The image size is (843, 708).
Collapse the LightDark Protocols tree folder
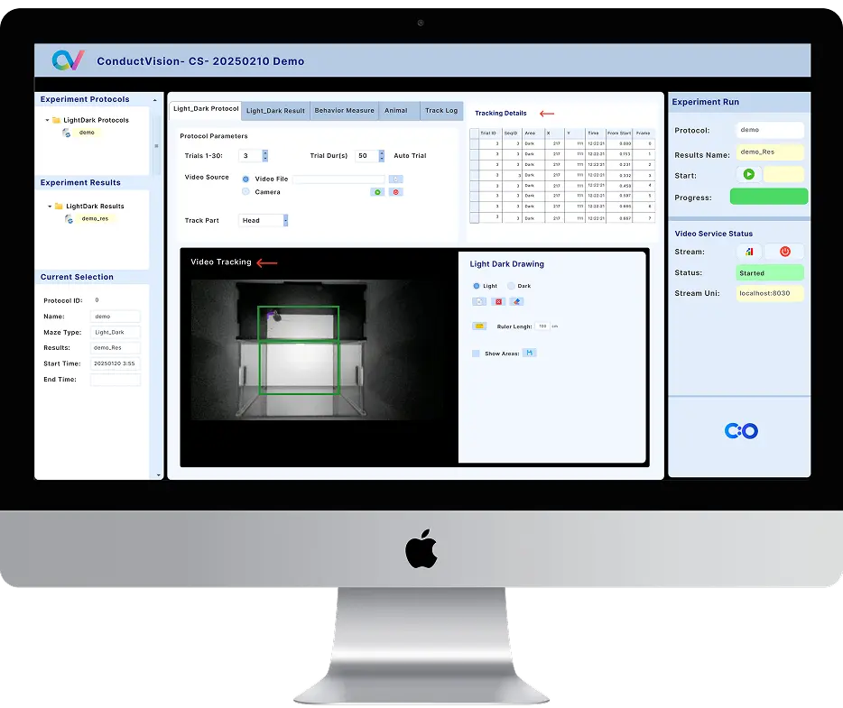(48, 120)
